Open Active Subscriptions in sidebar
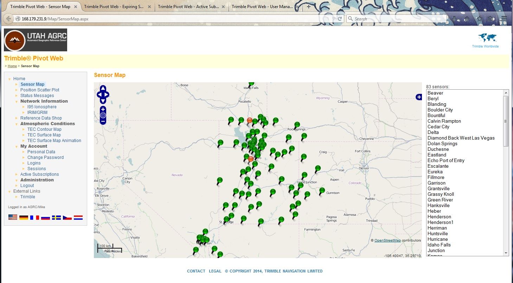The width and height of the screenshot is (513, 283). click(x=39, y=174)
